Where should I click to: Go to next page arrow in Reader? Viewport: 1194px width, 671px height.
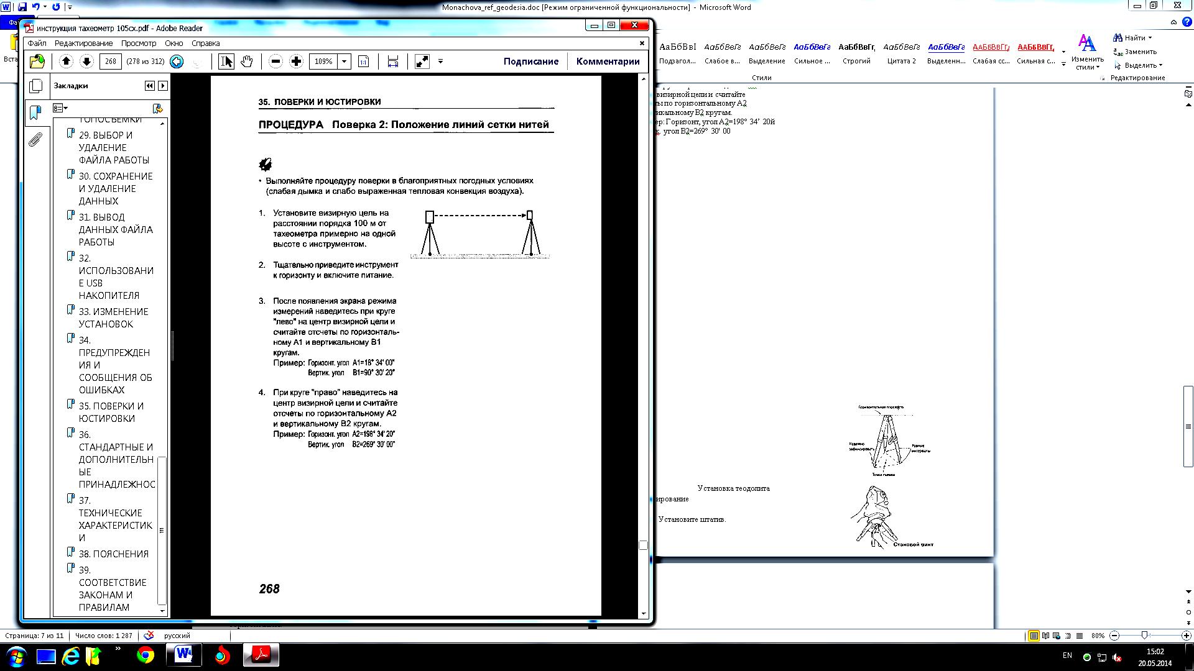86,61
